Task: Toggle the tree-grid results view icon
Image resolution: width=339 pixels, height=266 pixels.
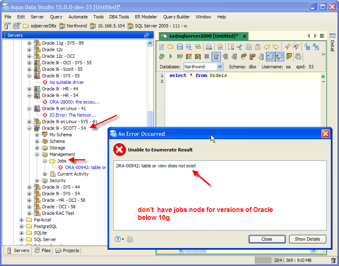Action: point(280,57)
